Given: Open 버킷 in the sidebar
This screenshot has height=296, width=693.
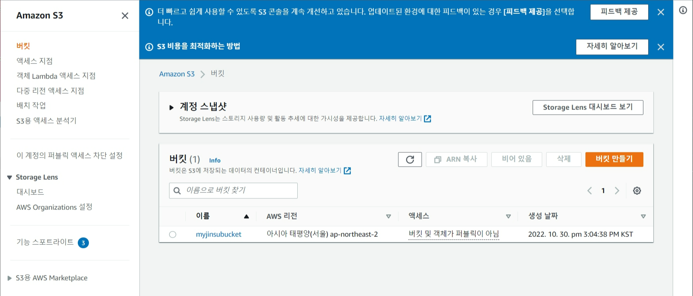Looking at the screenshot, I should (x=23, y=46).
